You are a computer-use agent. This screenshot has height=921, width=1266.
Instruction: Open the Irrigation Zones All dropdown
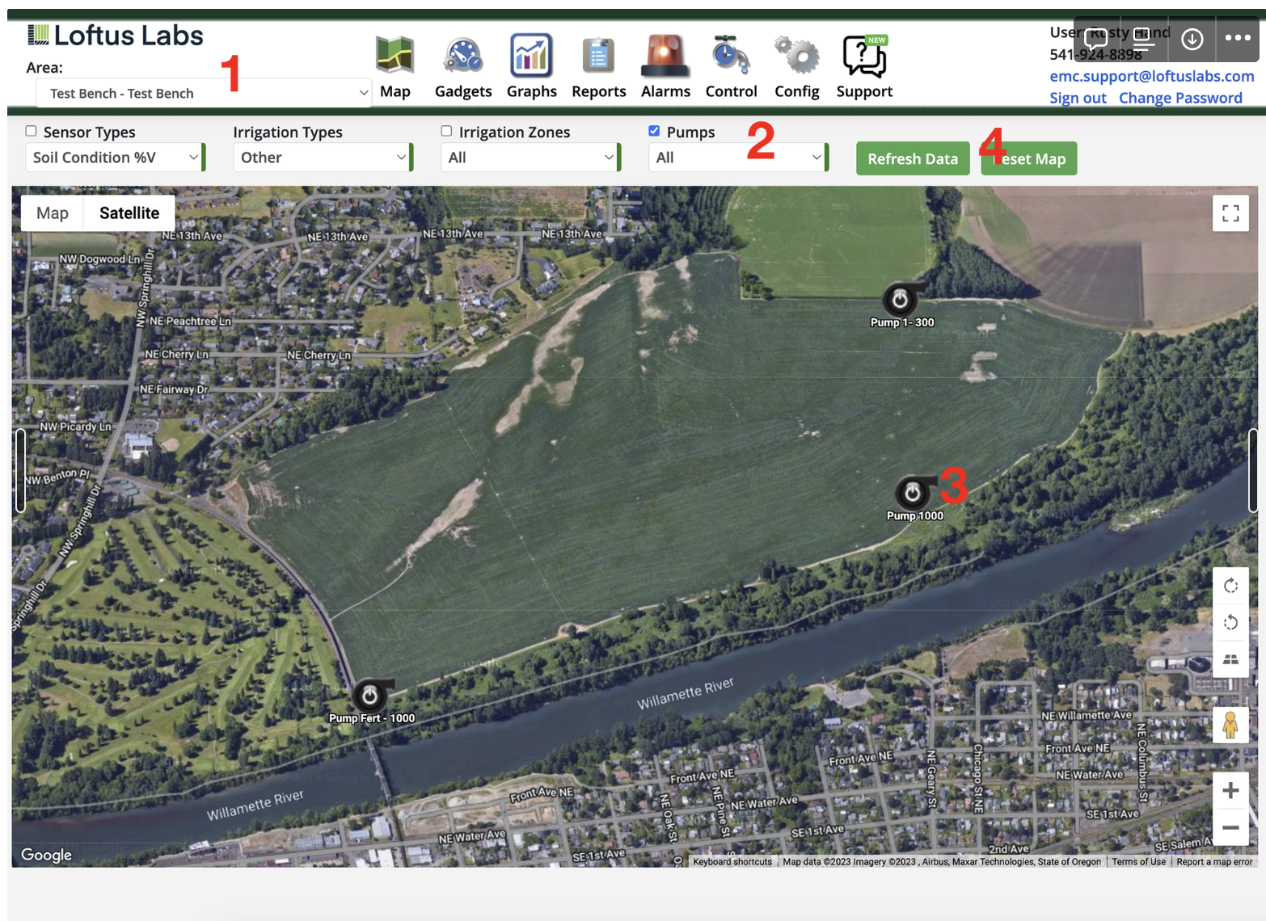coord(530,158)
